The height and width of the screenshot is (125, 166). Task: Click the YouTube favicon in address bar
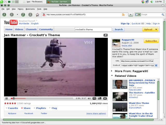(44, 15)
